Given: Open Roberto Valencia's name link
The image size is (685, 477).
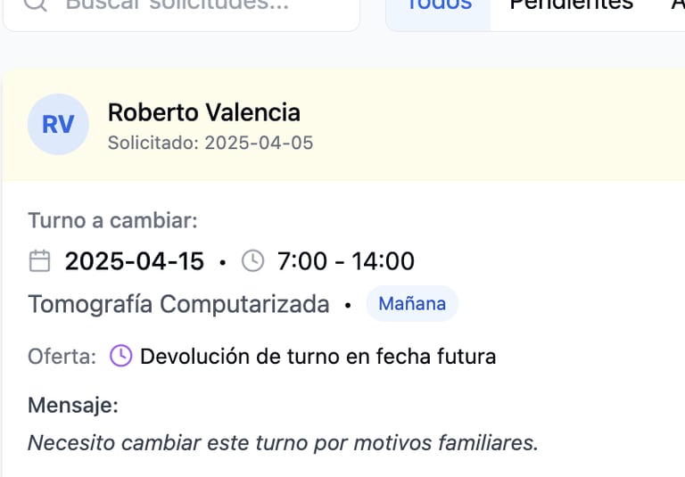Looking at the screenshot, I should click(x=203, y=112).
